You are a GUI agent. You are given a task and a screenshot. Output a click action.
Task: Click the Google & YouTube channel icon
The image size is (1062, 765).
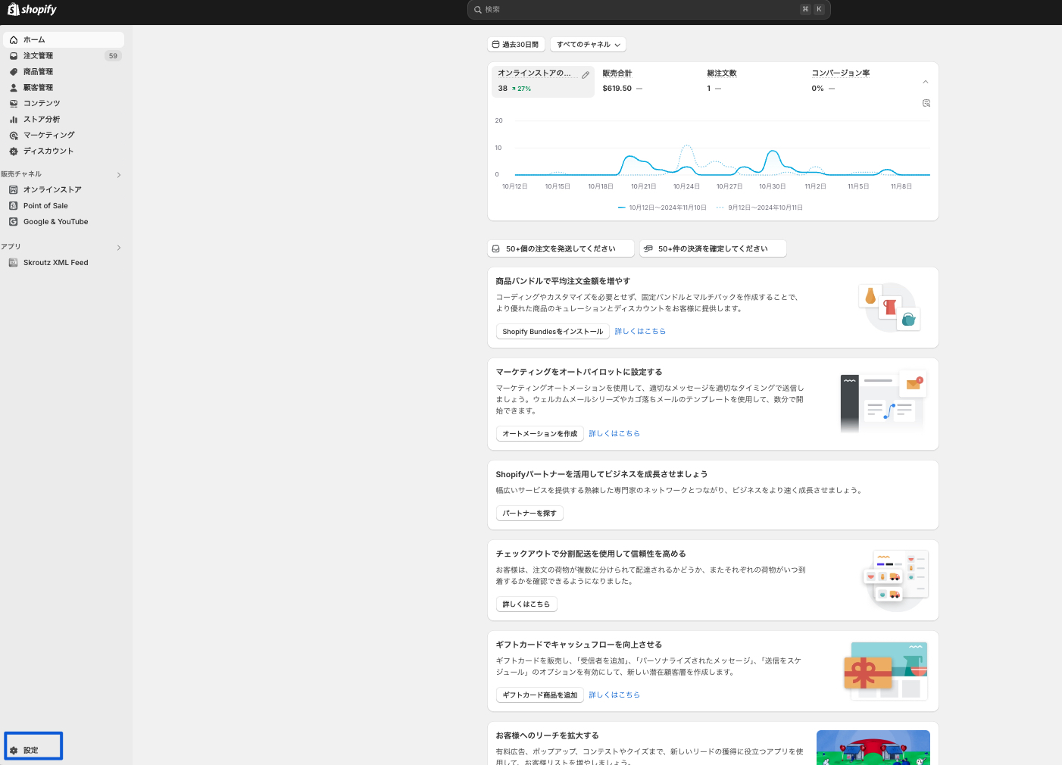coord(14,222)
